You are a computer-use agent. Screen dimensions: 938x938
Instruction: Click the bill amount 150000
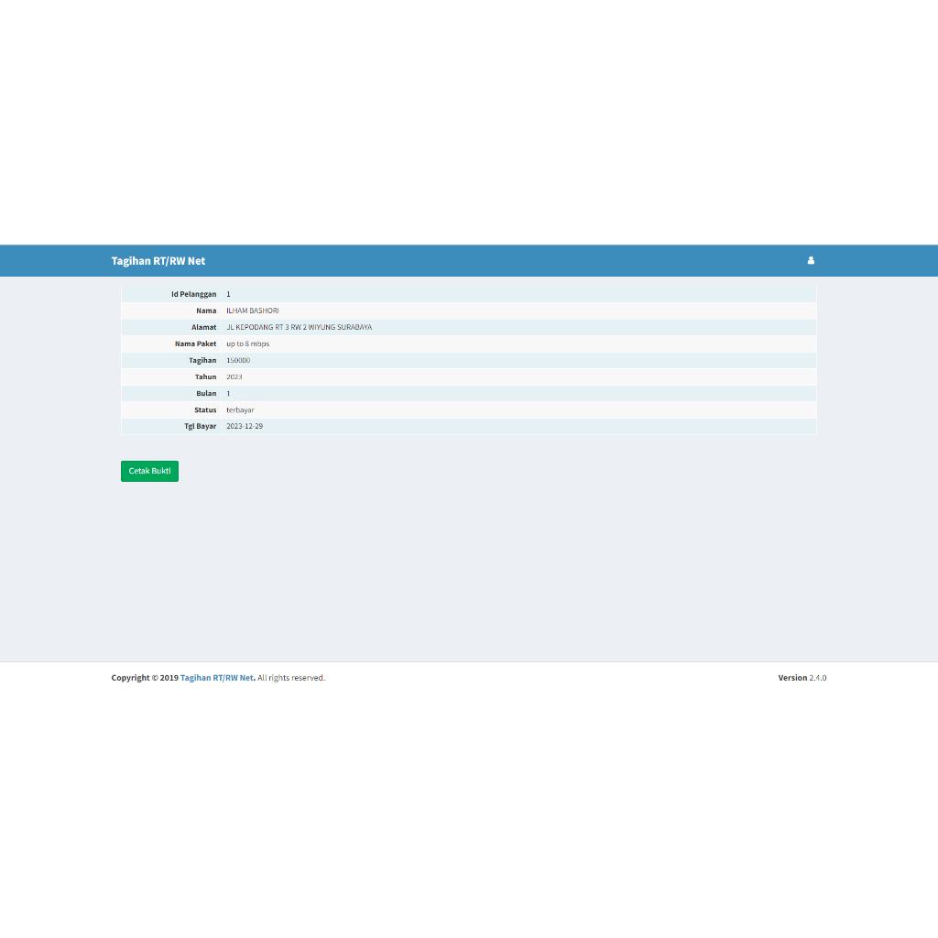(x=238, y=360)
